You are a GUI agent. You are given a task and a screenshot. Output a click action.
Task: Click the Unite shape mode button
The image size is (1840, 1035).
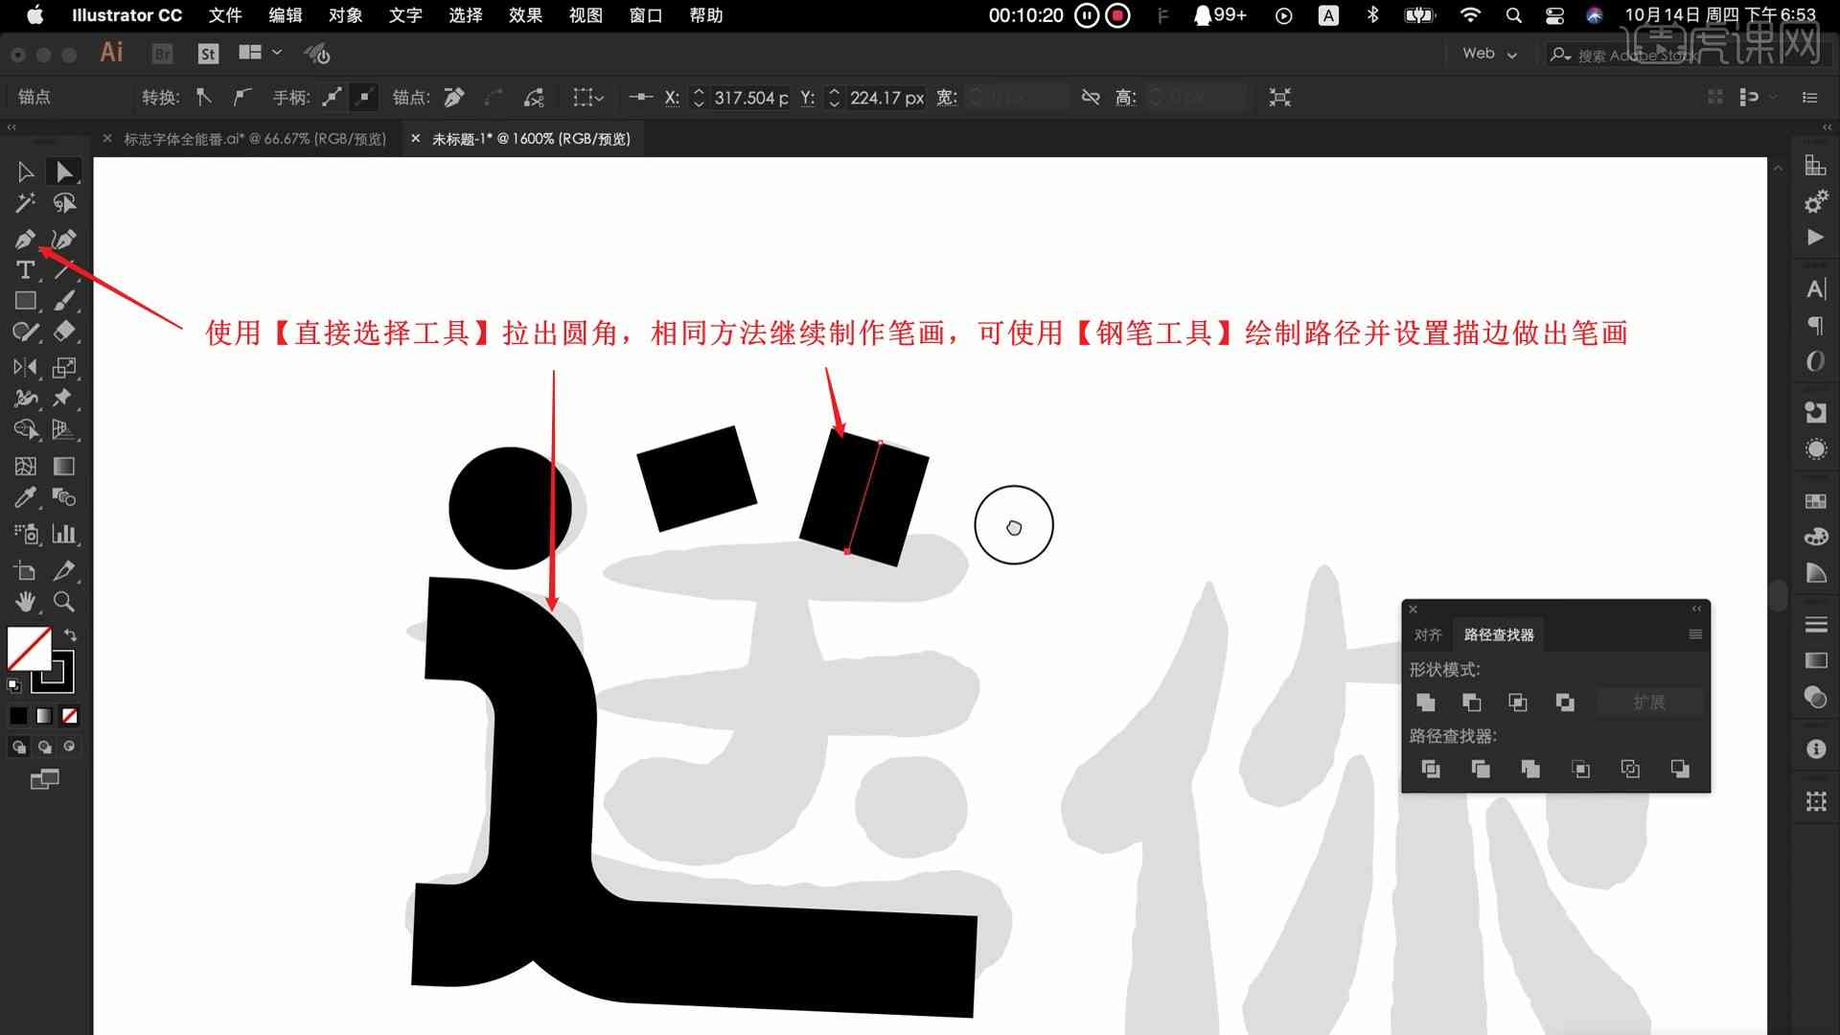pos(1425,701)
